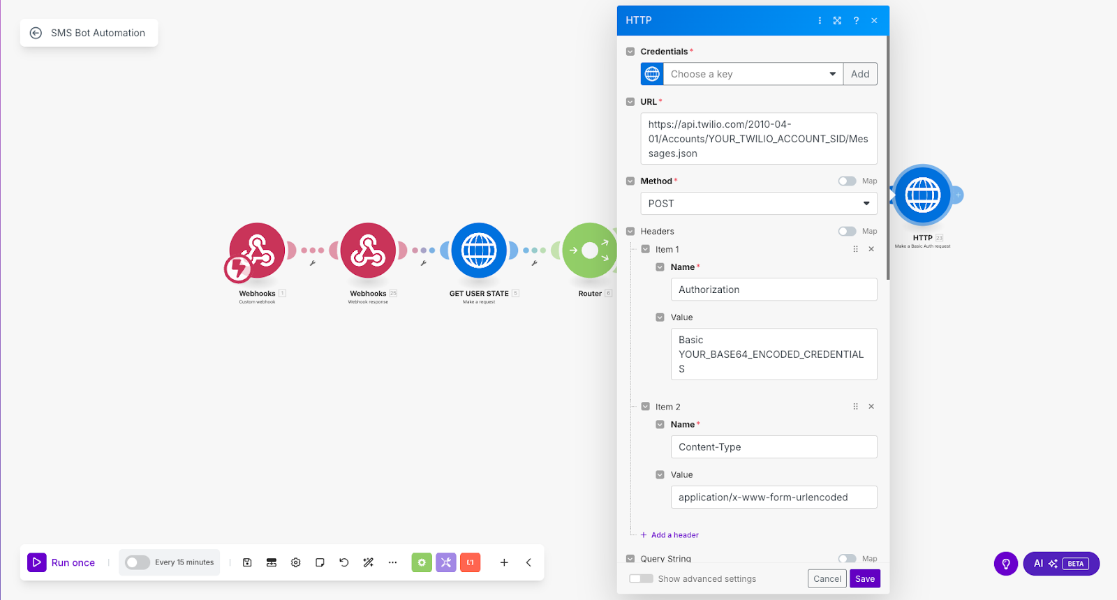Go back using arrow beside SMS Bot Automation
This screenshot has width=1117, height=600.
(x=36, y=33)
